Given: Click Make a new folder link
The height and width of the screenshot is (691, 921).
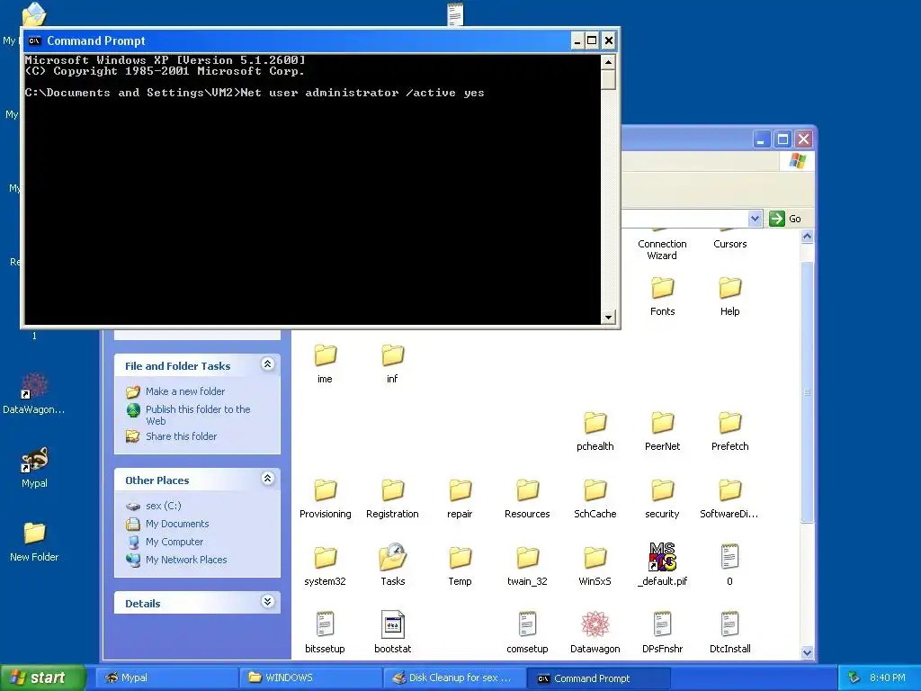Looking at the screenshot, I should click(185, 391).
